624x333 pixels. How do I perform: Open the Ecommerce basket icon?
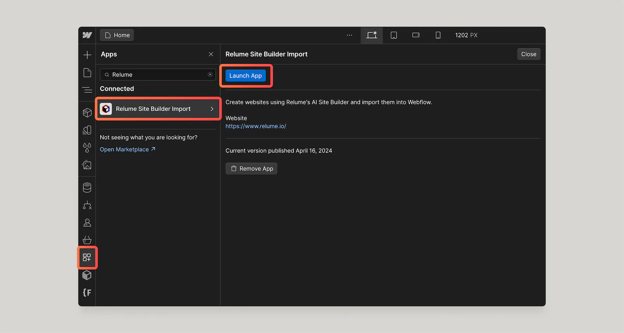(x=87, y=240)
